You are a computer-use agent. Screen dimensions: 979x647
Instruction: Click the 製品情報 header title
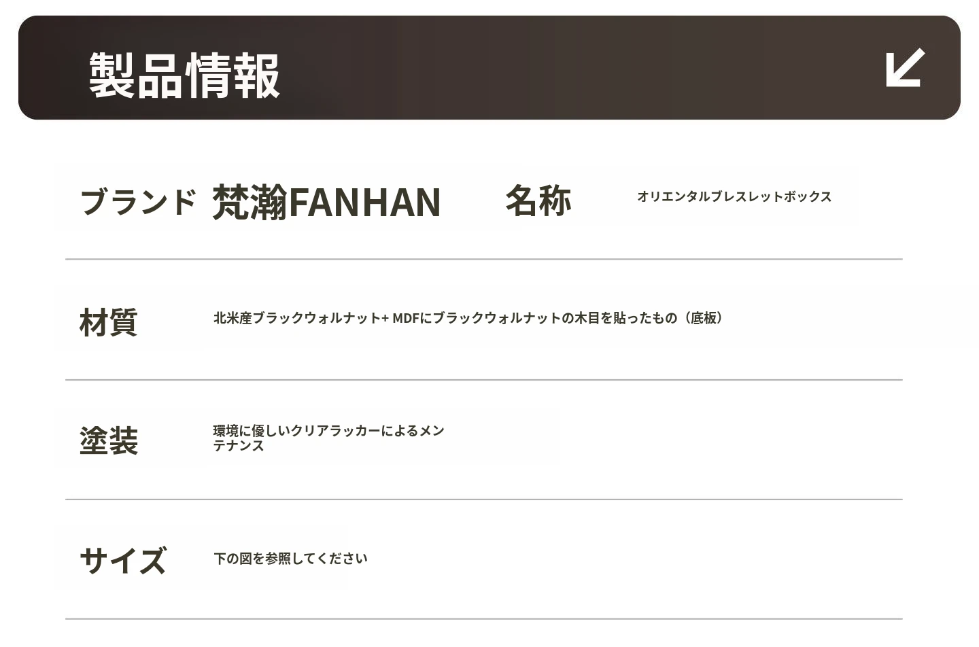point(184,75)
